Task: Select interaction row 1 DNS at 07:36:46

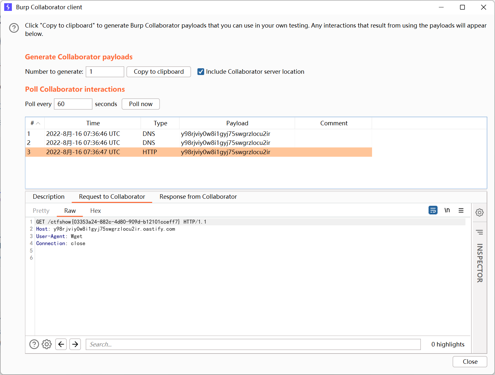Action: [198, 134]
